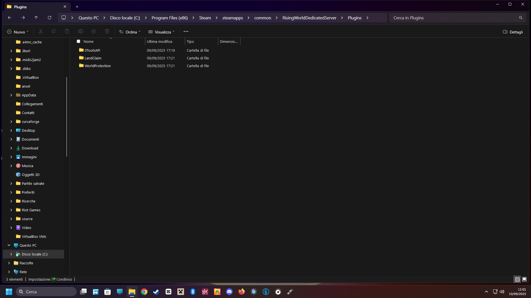Toggle the Dettagli pane
This screenshot has height=298, width=531.
coord(513,32)
